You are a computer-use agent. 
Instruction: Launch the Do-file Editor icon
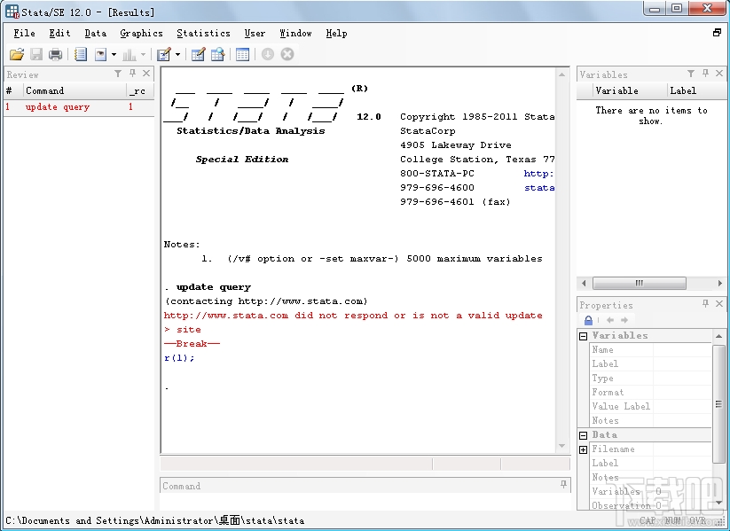click(163, 55)
